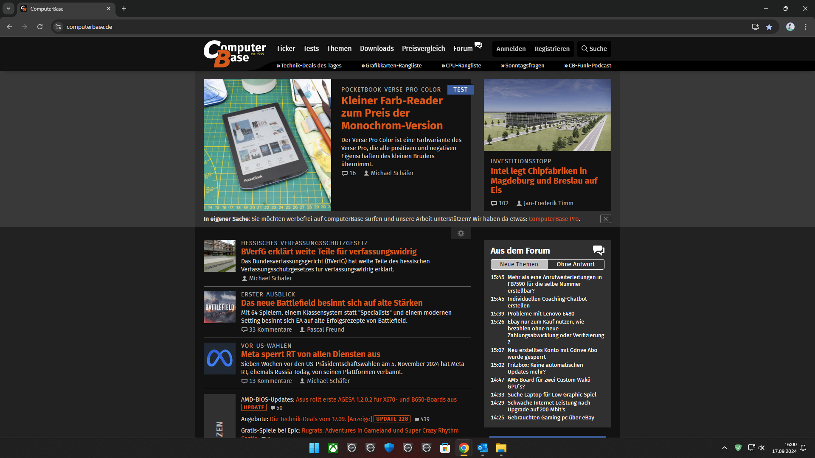Open the forum speech bubble icon in navigation

(478, 45)
